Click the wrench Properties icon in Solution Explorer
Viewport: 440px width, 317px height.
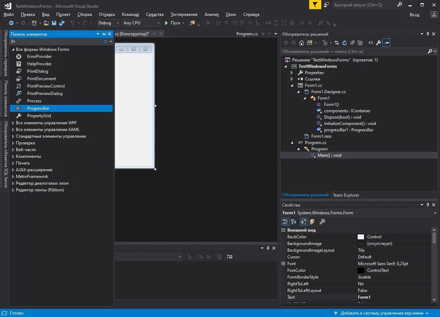pyautogui.click(x=379, y=43)
